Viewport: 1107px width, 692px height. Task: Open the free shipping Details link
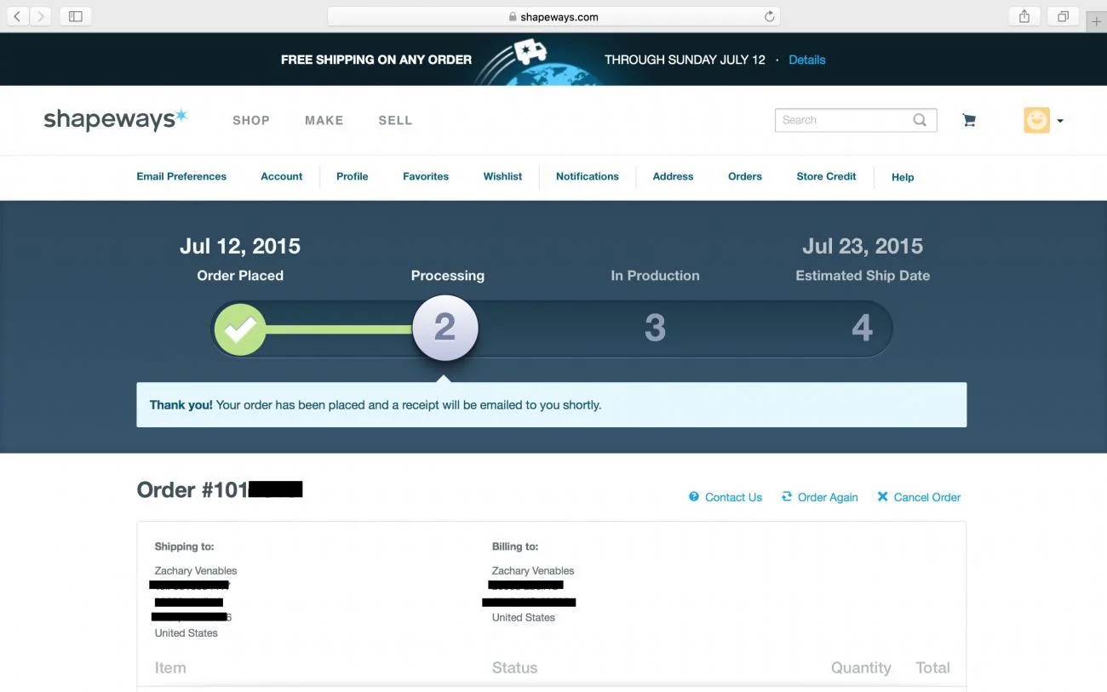pyautogui.click(x=806, y=60)
